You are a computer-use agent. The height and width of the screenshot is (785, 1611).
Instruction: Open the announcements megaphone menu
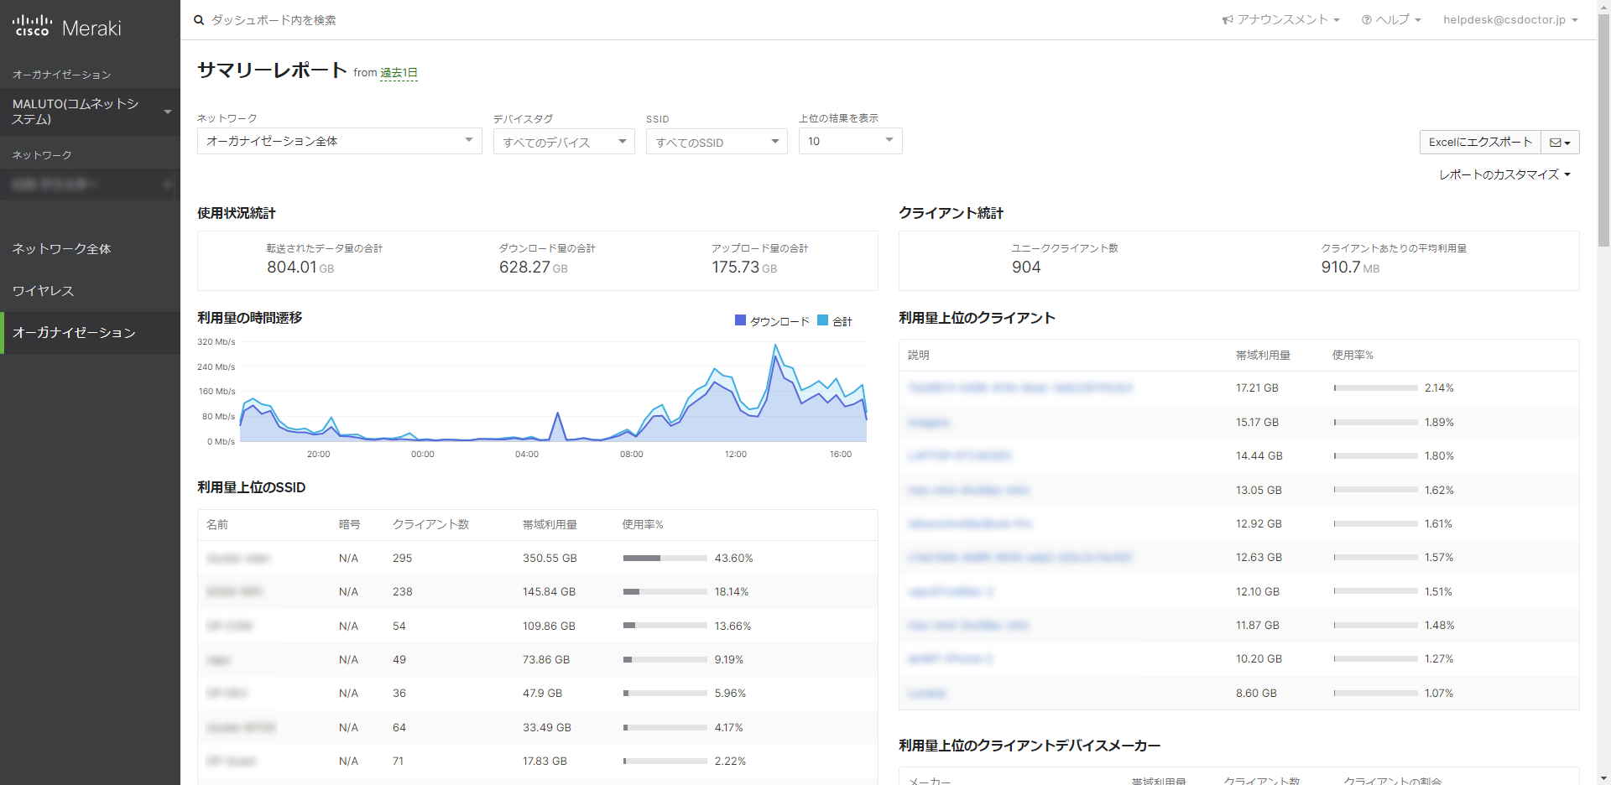point(1280,19)
